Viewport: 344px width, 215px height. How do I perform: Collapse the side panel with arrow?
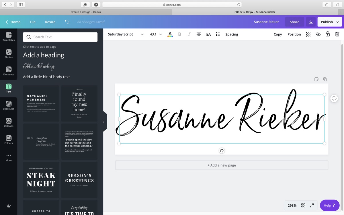pos(103,122)
